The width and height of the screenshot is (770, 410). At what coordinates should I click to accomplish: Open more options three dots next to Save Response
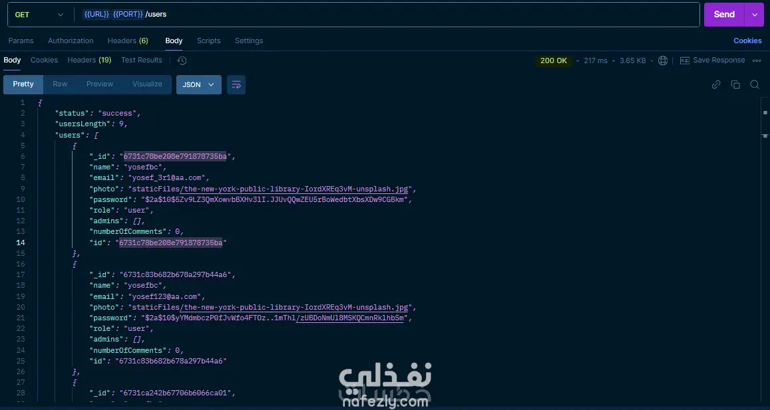pos(756,60)
